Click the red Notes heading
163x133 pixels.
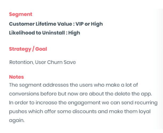point(17,77)
